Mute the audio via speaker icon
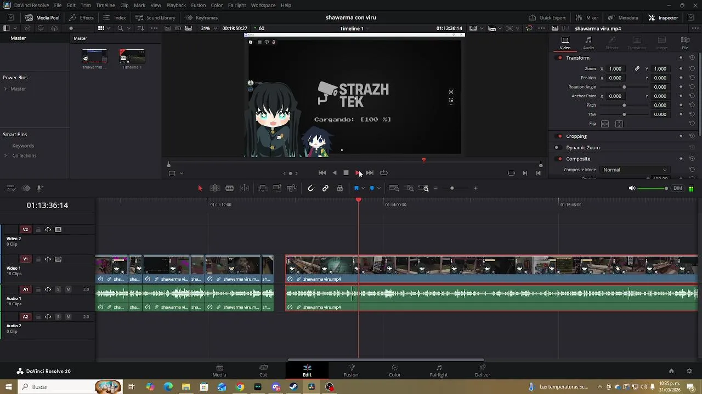This screenshot has width=702, height=394. (x=632, y=188)
